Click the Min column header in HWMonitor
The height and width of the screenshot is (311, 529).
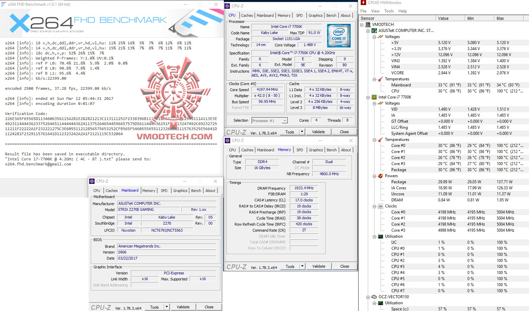pyautogui.click(x=480, y=18)
